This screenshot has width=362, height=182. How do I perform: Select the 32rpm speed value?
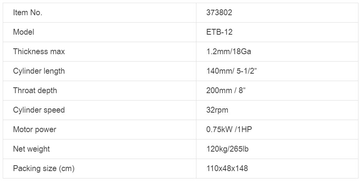tap(217, 110)
